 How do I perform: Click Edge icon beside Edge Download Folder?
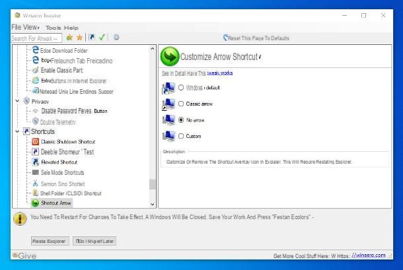(x=36, y=50)
